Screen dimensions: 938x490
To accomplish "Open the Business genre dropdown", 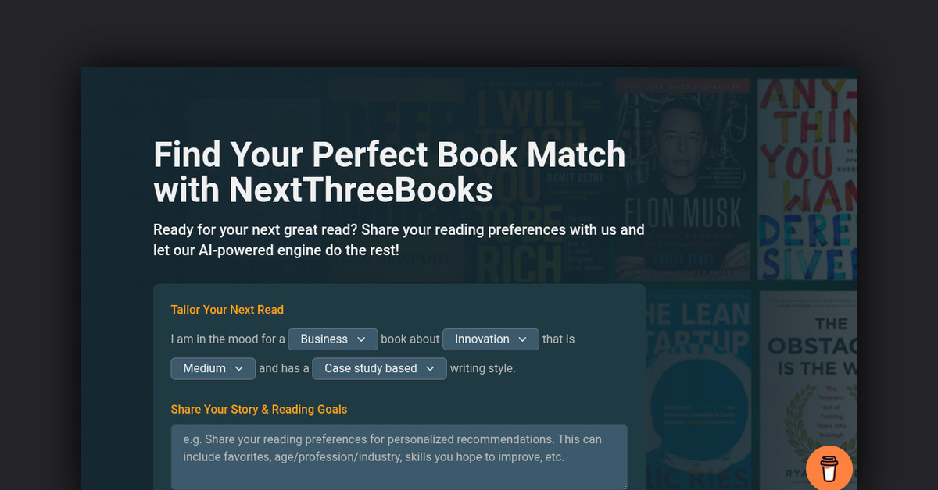I will click(x=332, y=339).
